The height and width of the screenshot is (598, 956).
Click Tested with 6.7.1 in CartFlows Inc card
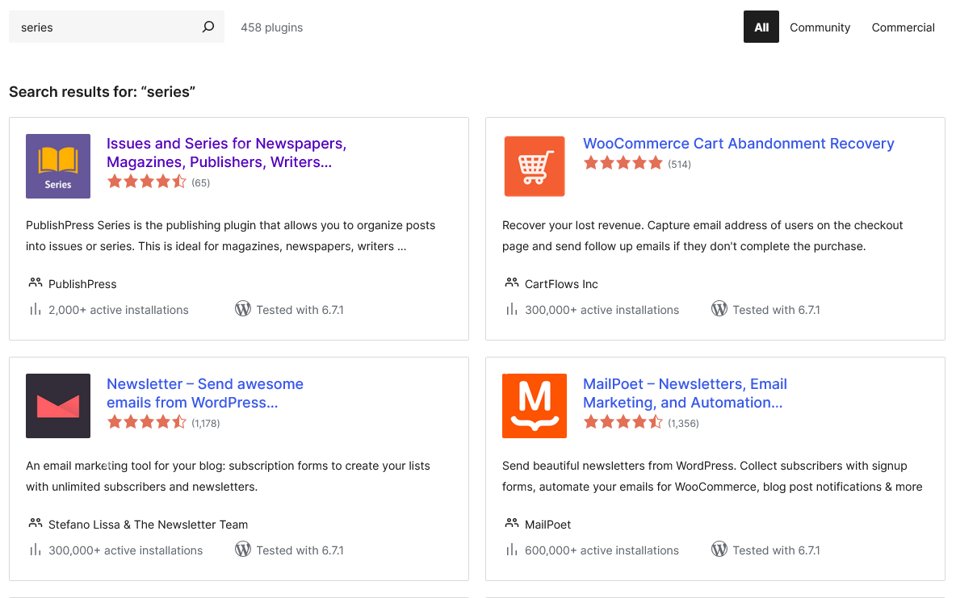tap(776, 310)
